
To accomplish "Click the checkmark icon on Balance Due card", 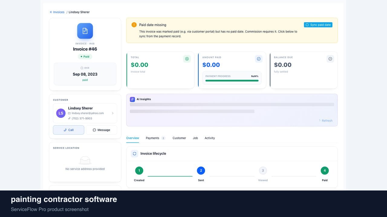I will 330,59.
